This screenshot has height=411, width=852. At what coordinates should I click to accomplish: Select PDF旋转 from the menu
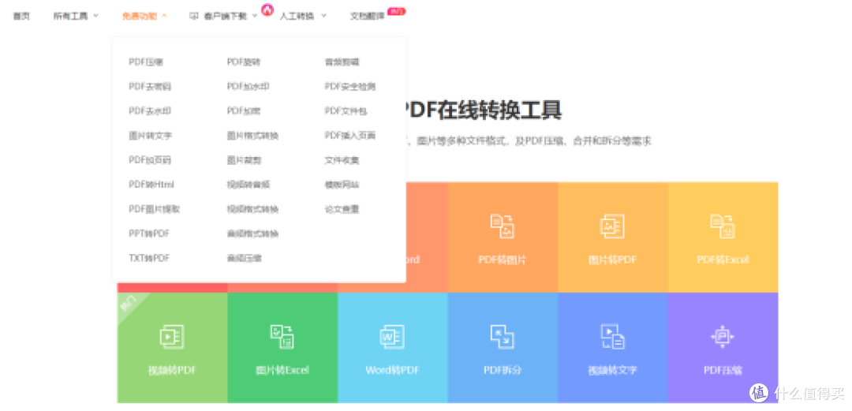tap(244, 62)
